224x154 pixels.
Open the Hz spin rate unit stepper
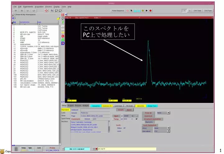(x=137, y=116)
